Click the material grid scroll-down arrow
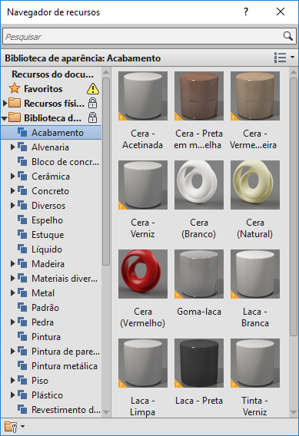The width and height of the screenshot is (299, 436). [x=294, y=412]
